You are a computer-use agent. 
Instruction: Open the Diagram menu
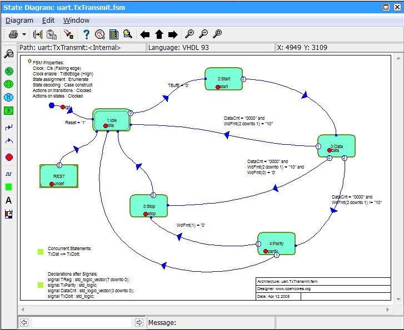point(19,20)
